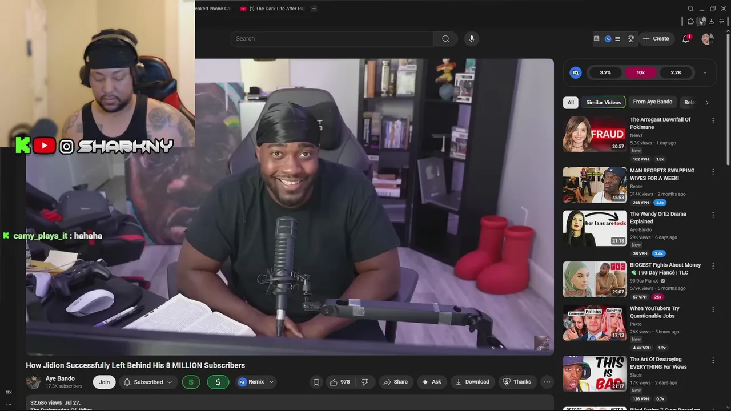
Task: Click the trophy icon in extension toolbar
Action: [x=630, y=39]
